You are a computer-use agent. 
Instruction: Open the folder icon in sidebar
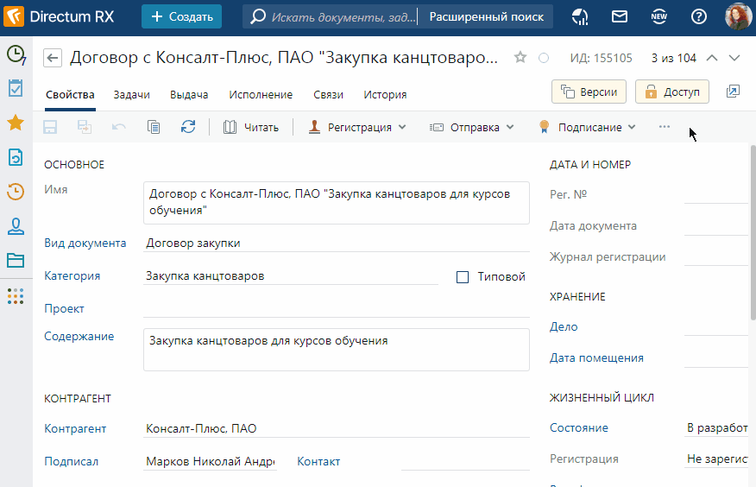click(16, 261)
